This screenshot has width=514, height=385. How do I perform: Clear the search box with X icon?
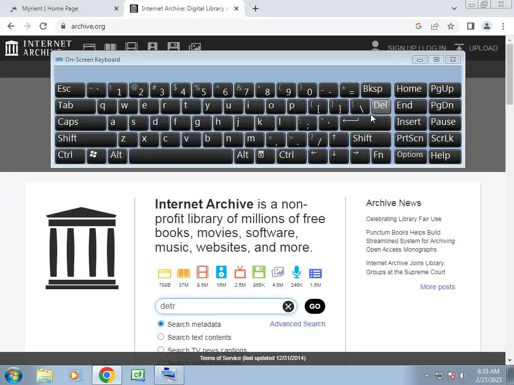[289, 306]
